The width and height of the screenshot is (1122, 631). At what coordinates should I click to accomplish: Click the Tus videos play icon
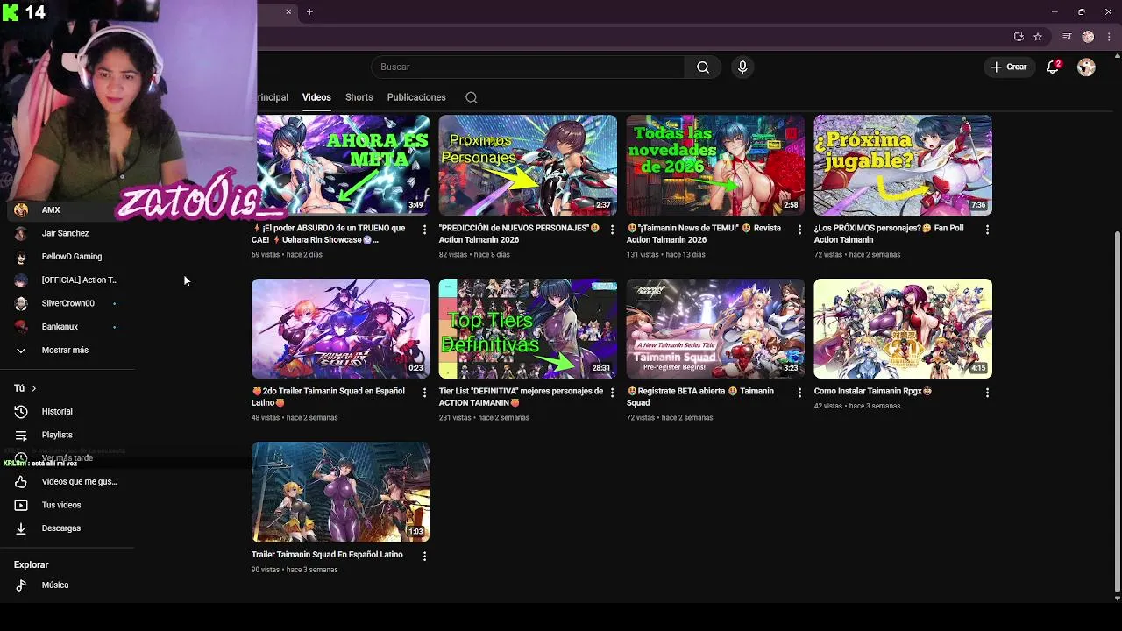click(x=21, y=506)
